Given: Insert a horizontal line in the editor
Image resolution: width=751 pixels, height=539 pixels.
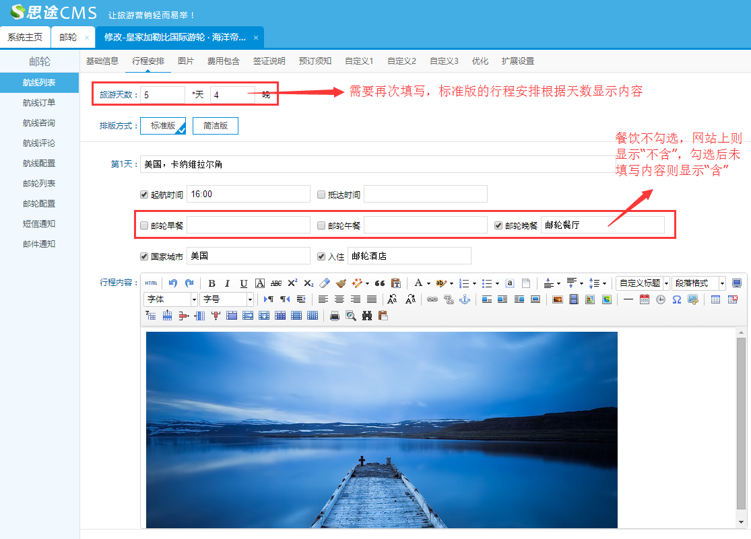Looking at the screenshot, I should 628,299.
